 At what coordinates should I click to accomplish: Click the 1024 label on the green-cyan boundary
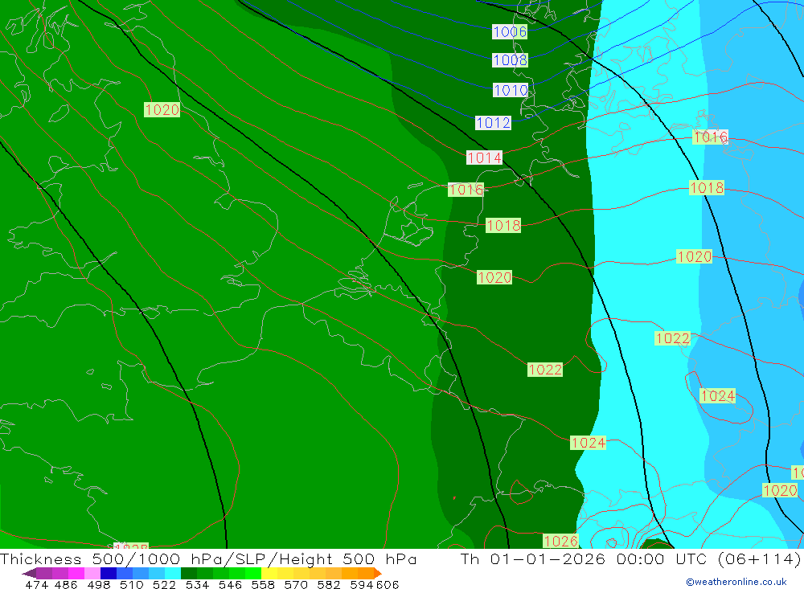pyautogui.click(x=589, y=443)
